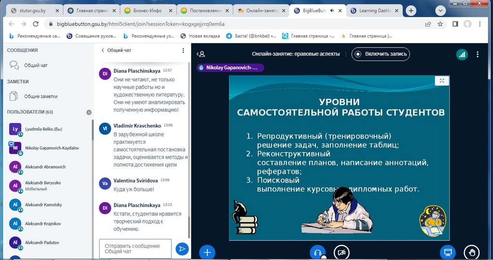This screenshot has height=260, width=493.
Task: Open the session options menu at top right
Action: pyautogui.click(x=478, y=54)
